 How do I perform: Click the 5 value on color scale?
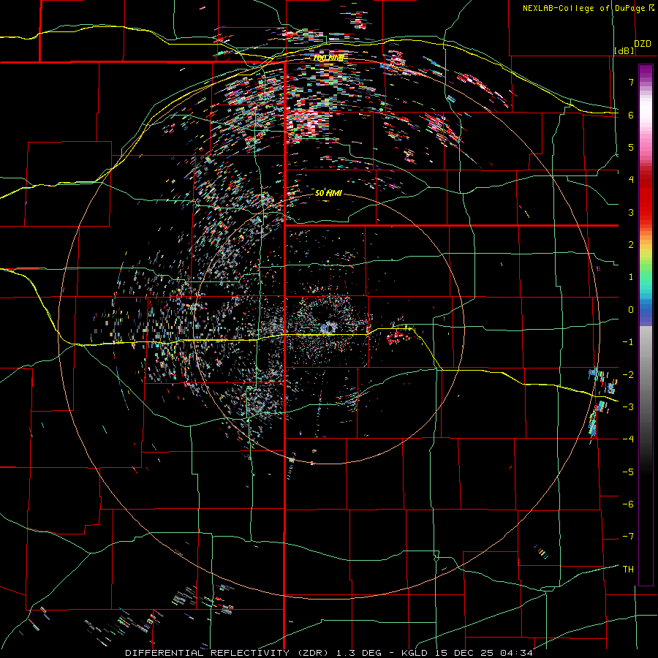tap(631, 147)
